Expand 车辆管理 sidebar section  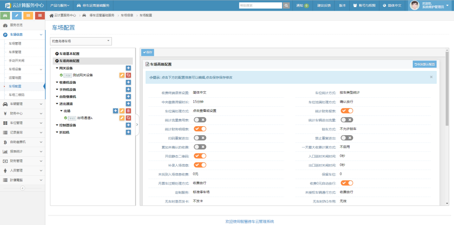[23, 104]
